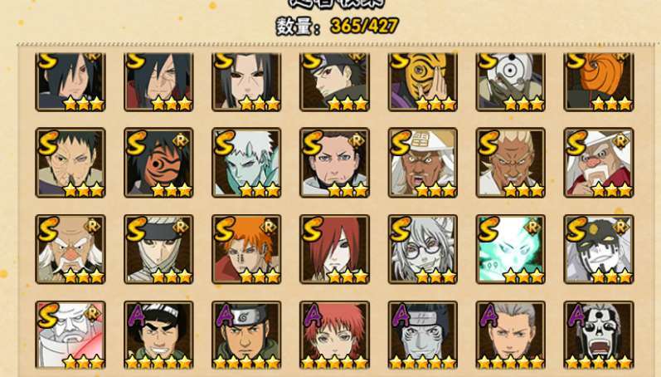Pick the bandaged face ninja card
The height and width of the screenshot is (377, 661).
[158, 249]
